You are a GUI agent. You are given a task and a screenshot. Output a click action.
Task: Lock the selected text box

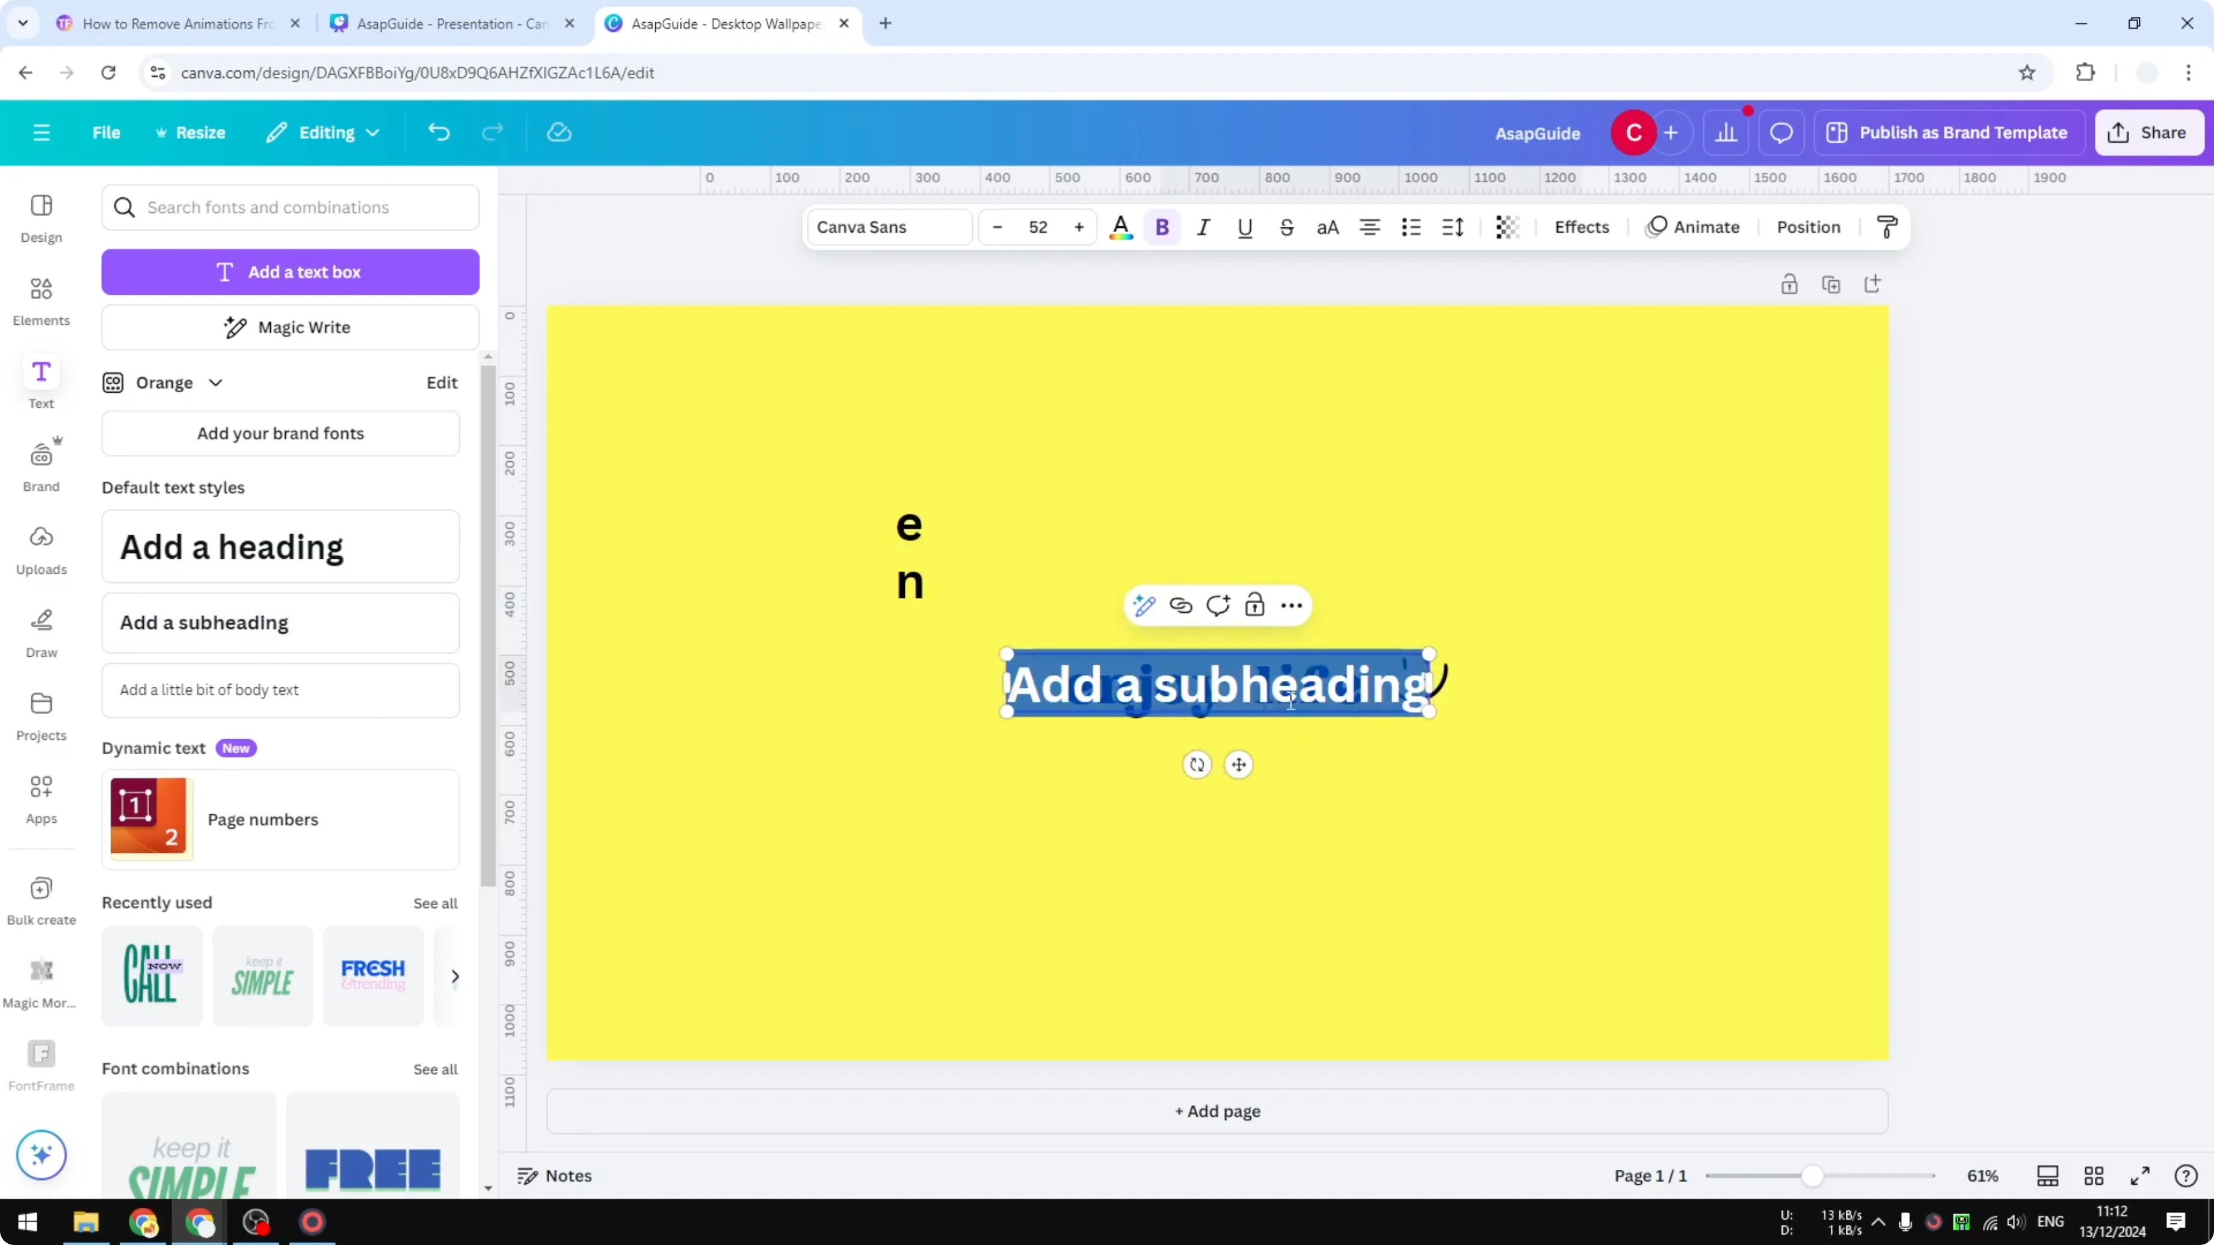point(1255,605)
